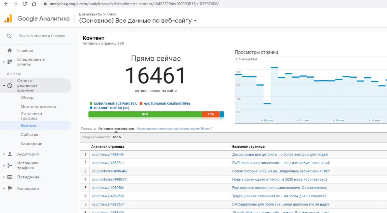Select the 'Контент' sidebar item
Viewport: 387px width, 213px height.
pos(29,125)
